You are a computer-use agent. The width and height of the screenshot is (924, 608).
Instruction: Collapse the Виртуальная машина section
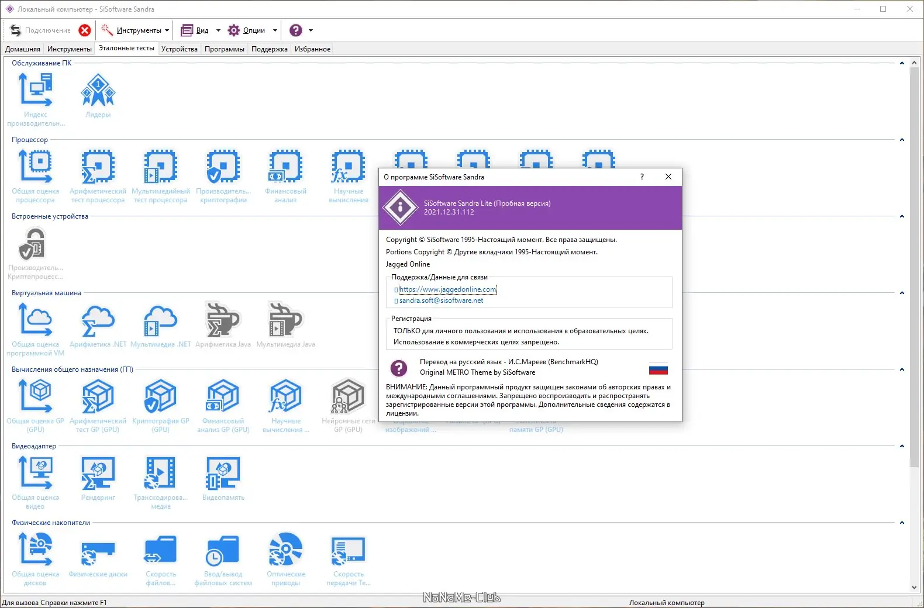(x=902, y=293)
